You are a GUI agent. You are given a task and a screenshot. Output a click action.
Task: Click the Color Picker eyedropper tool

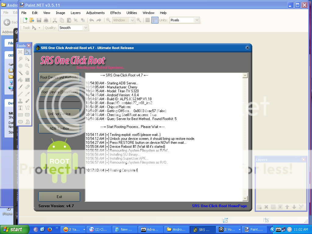[27, 94]
